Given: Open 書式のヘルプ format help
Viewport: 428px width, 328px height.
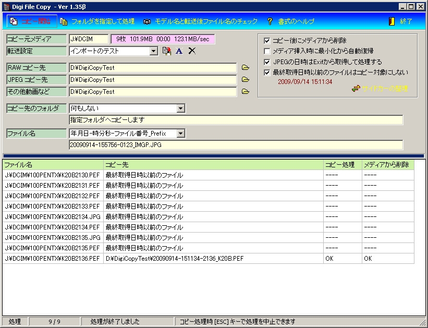Looking at the screenshot, I should point(291,21).
